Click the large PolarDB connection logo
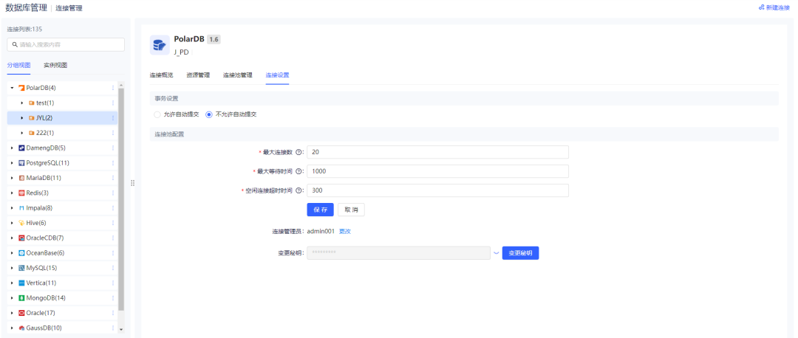The image size is (798, 338). pos(160,45)
